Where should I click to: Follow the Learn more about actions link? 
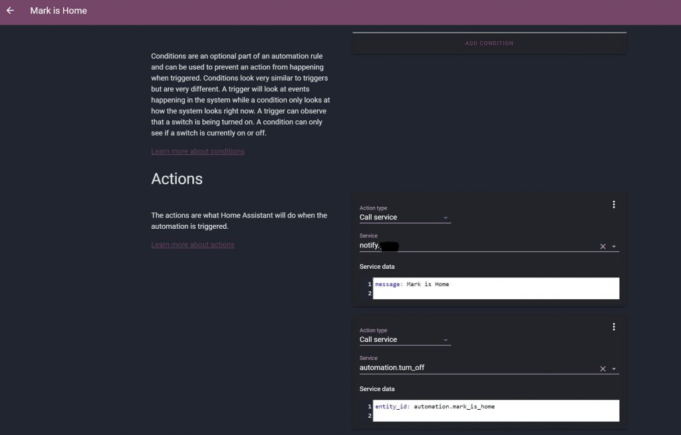tap(193, 245)
